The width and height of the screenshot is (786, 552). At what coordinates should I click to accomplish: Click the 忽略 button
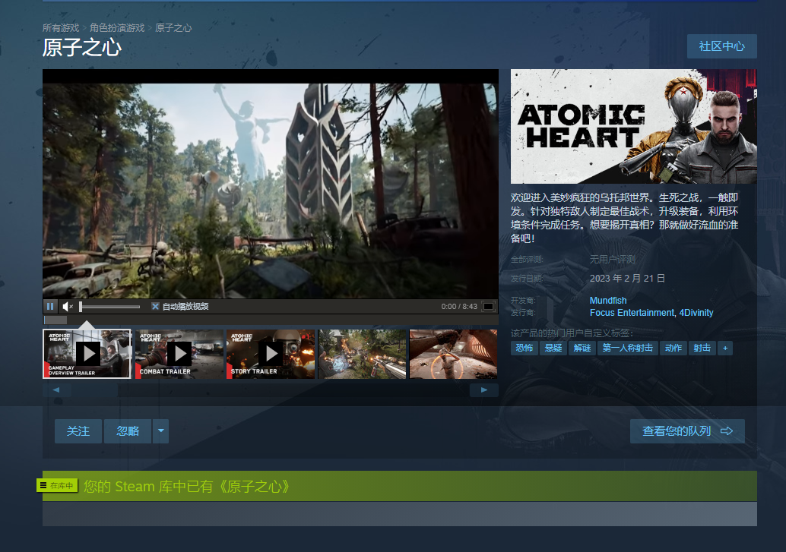pyautogui.click(x=128, y=431)
